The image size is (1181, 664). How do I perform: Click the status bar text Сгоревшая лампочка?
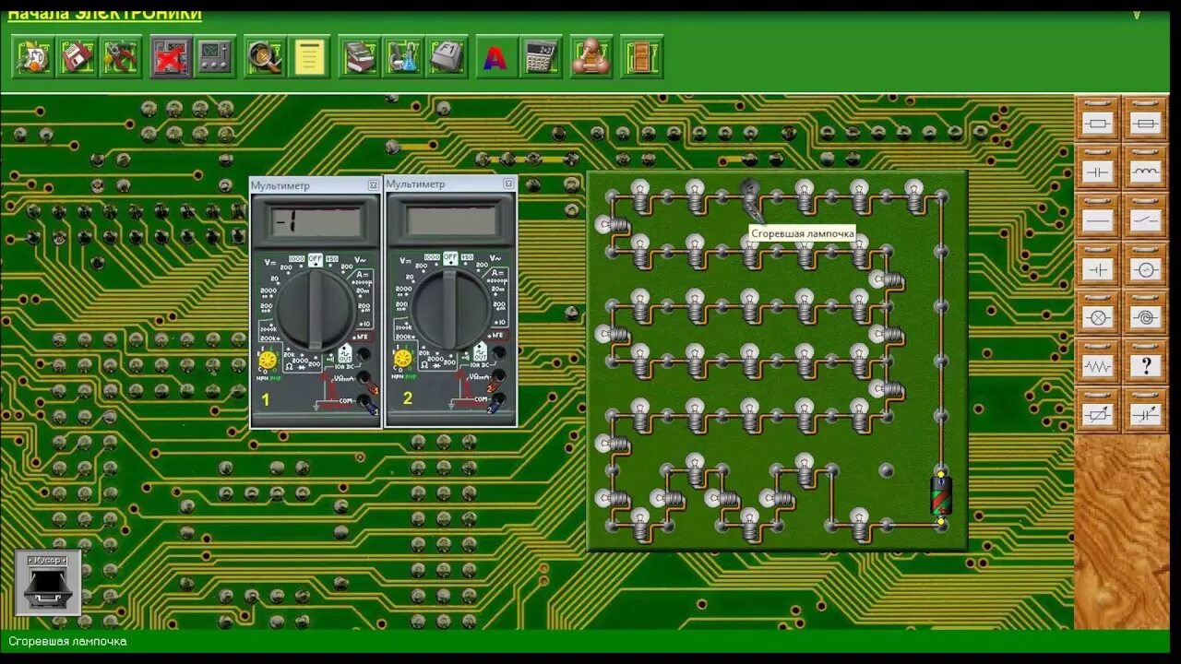pyautogui.click(x=67, y=641)
